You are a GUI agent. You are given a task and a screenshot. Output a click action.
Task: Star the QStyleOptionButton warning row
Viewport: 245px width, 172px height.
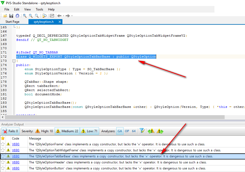[x=3, y=168]
